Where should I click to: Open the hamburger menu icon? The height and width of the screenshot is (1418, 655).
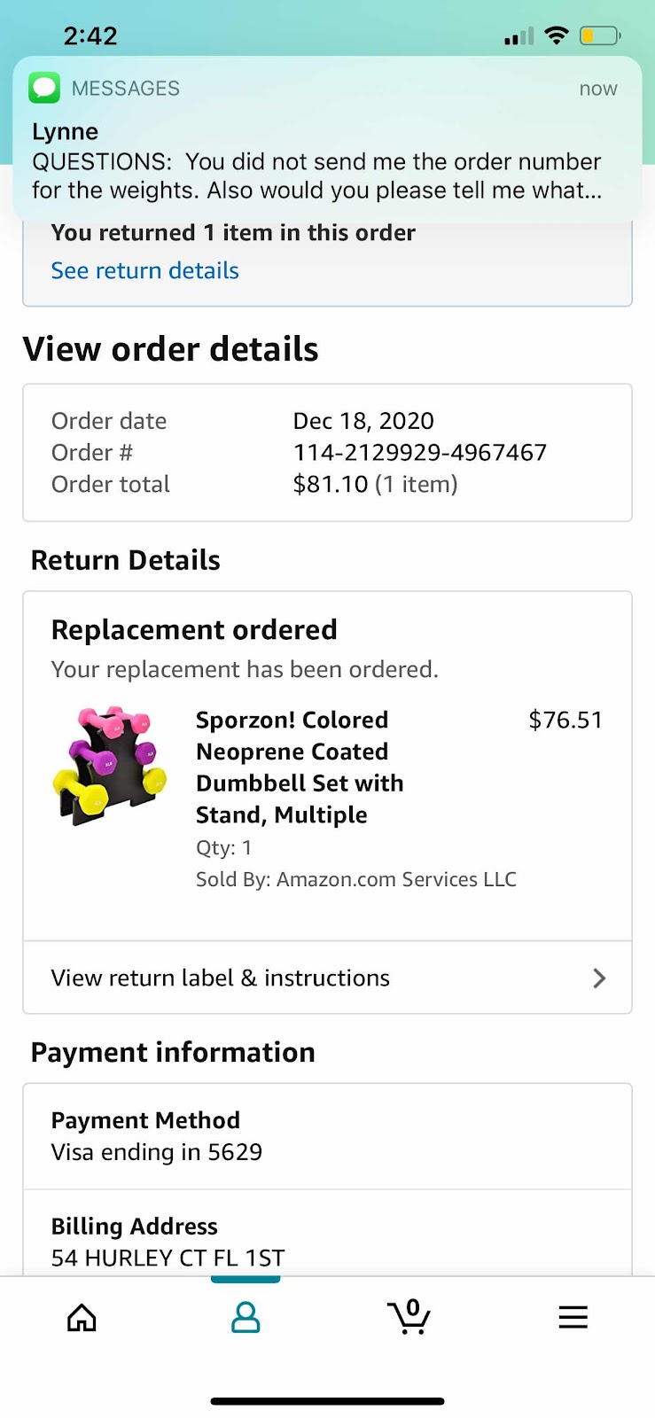tap(573, 1317)
